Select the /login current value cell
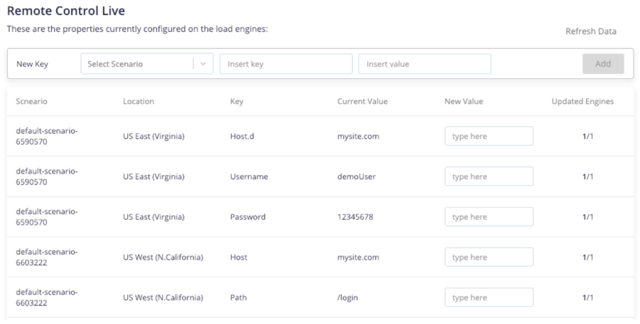 [x=348, y=298]
